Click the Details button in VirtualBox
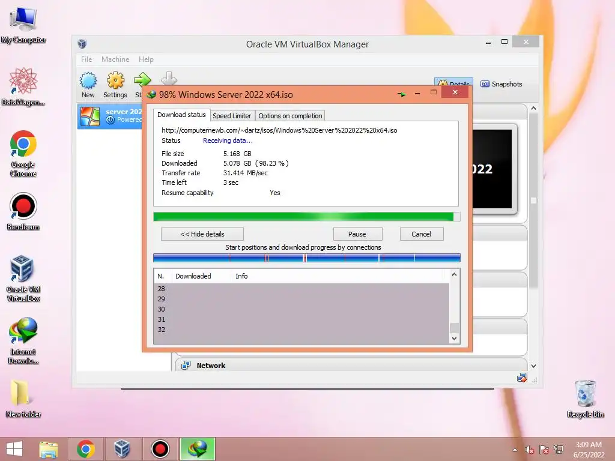Screen dimensions: 615x461 pos(453,82)
